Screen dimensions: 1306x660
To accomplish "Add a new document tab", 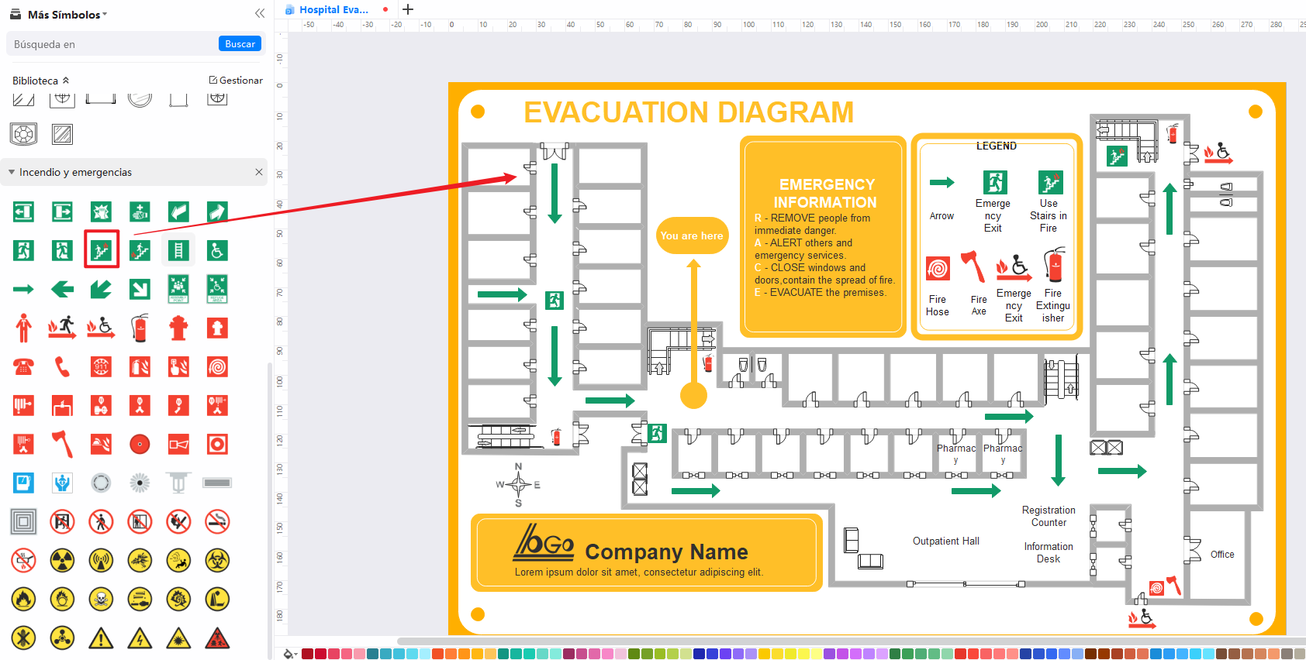I will [408, 9].
